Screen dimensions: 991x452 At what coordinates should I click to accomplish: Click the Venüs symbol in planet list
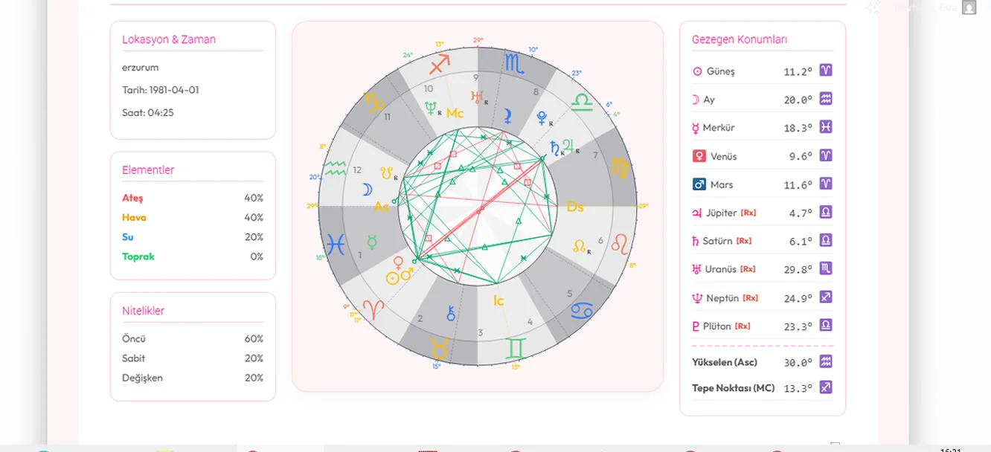699,155
